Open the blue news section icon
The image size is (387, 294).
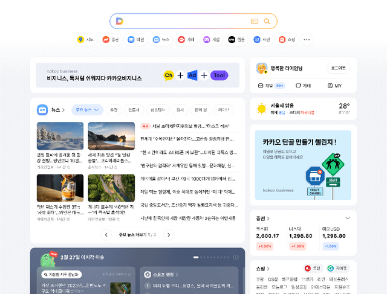pos(42,110)
